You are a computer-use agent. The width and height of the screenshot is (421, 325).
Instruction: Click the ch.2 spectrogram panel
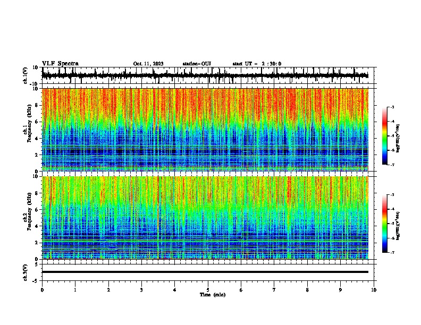(x=205, y=218)
